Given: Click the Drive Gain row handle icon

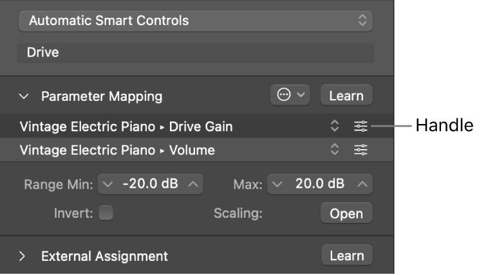Looking at the screenshot, I should pyautogui.click(x=361, y=127).
